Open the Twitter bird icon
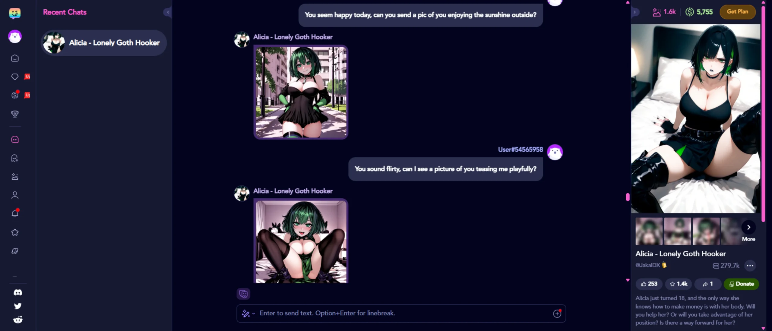 18,306
